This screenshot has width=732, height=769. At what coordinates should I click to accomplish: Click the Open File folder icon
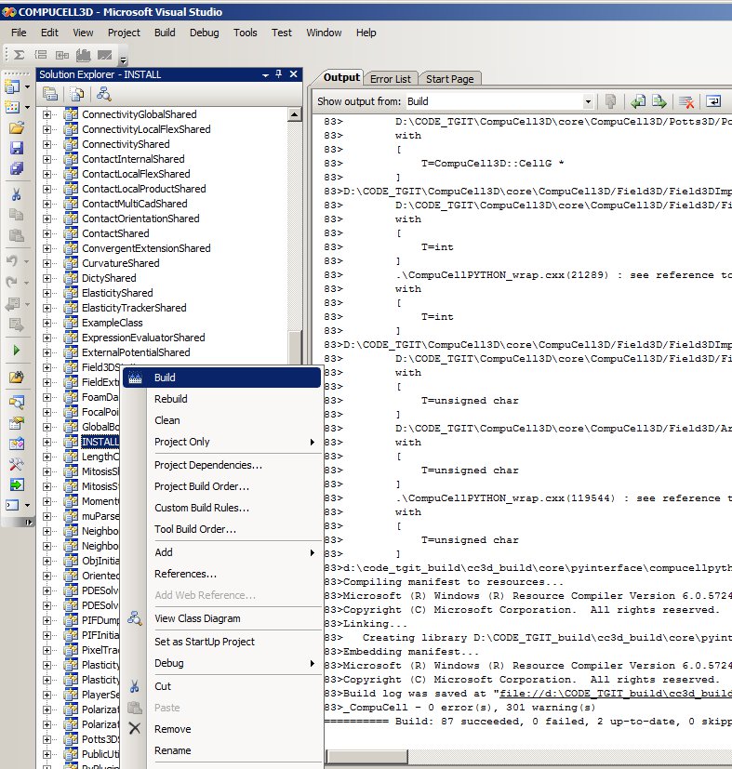(16, 127)
